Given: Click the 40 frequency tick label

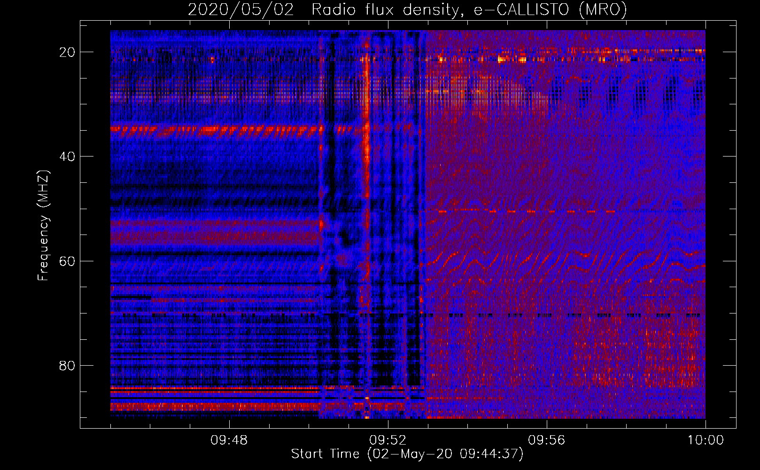Looking at the screenshot, I should tap(68, 157).
